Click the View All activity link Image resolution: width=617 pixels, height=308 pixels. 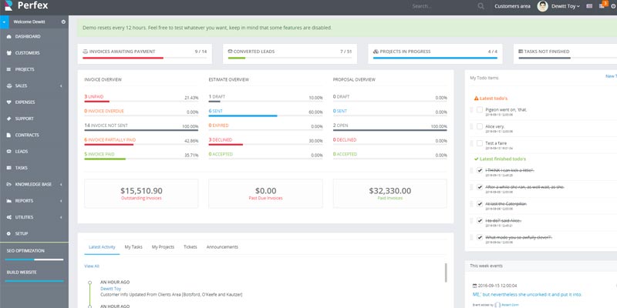click(x=92, y=266)
